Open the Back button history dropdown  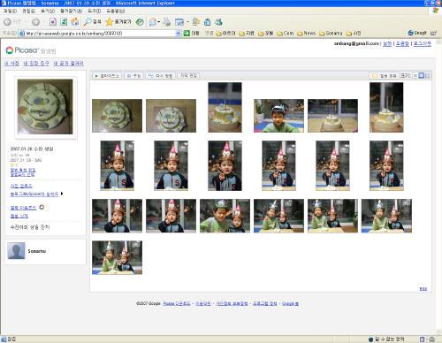tap(26, 22)
